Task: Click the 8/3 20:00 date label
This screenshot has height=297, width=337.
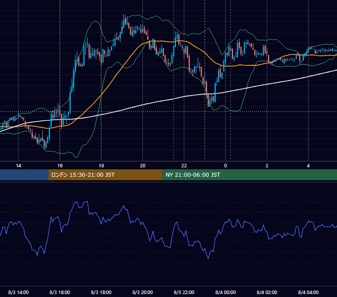Action: coord(143,292)
